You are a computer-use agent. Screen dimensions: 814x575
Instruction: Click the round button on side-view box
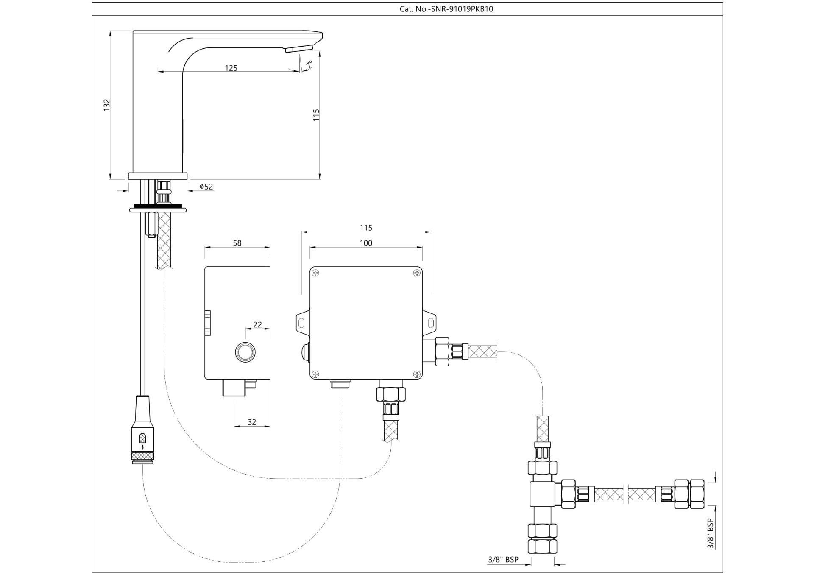245,352
